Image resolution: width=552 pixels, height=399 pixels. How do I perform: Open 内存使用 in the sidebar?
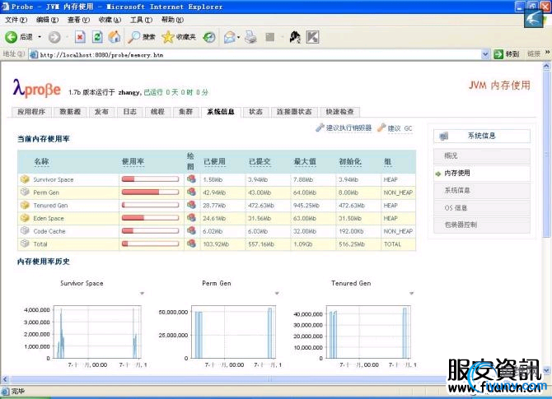coord(482,173)
